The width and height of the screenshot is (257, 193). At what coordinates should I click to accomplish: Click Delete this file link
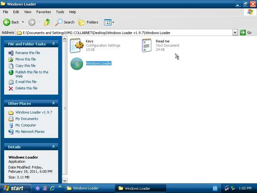pyautogui.click(x=26, y=88)
